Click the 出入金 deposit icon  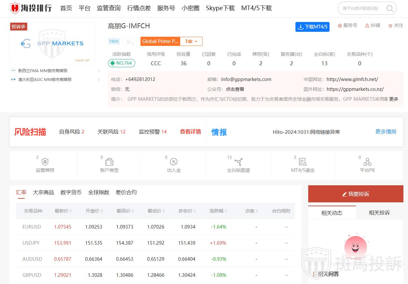tap(174, 162)
